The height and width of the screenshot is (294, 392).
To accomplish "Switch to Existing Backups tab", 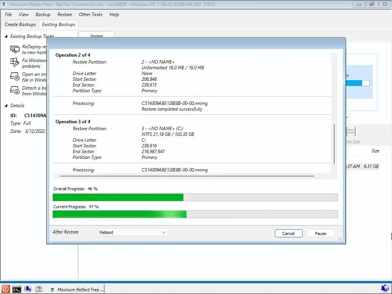I will (x=59, y=24).
